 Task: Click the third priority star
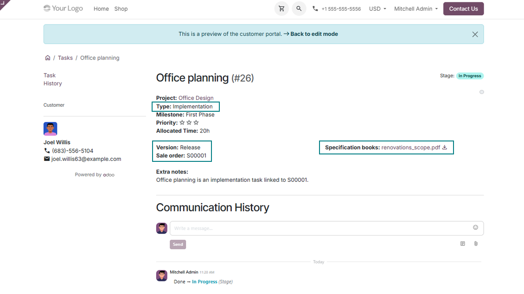point(196,122)
